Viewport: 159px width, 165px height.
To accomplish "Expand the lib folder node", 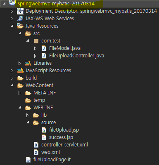I will (x=27, y=115).
